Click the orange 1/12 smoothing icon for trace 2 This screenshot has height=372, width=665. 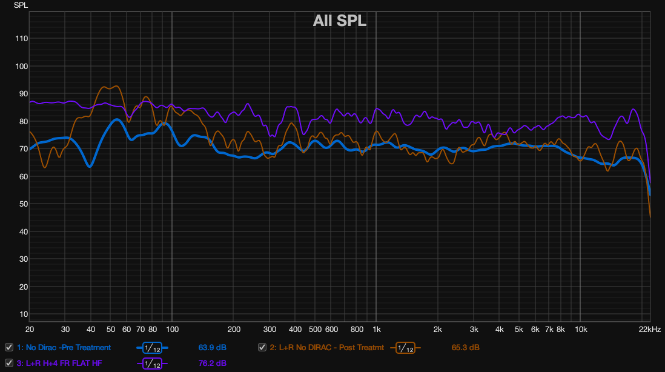coord(405,348)
